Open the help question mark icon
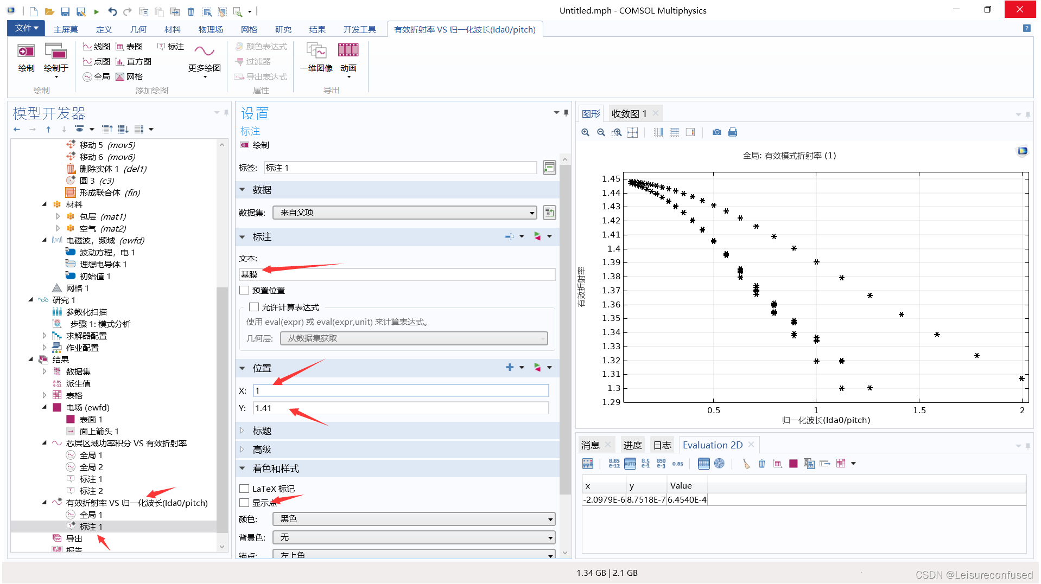1041x584 pixels. click(1026, 28)
